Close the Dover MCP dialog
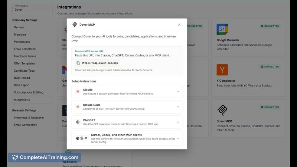 (179, 24)
